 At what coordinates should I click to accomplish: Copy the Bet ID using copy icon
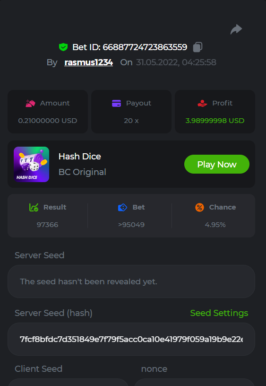tap(197, 47)
